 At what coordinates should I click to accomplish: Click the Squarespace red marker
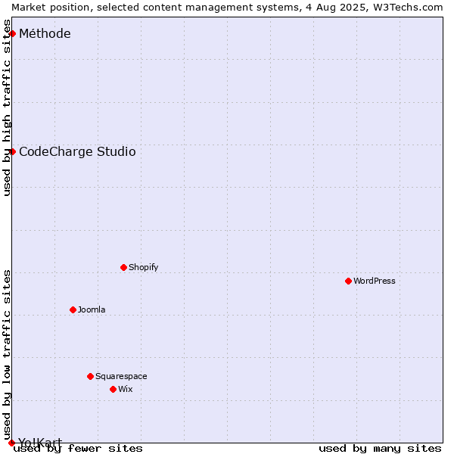(90, 376)
